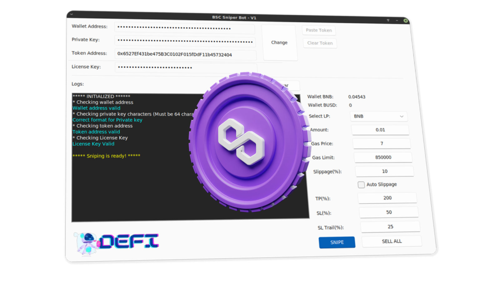Click the Wallet BUSD value 0
Image resolution: width=500 pixels, height=282 pixels.
tap(350, 105)
